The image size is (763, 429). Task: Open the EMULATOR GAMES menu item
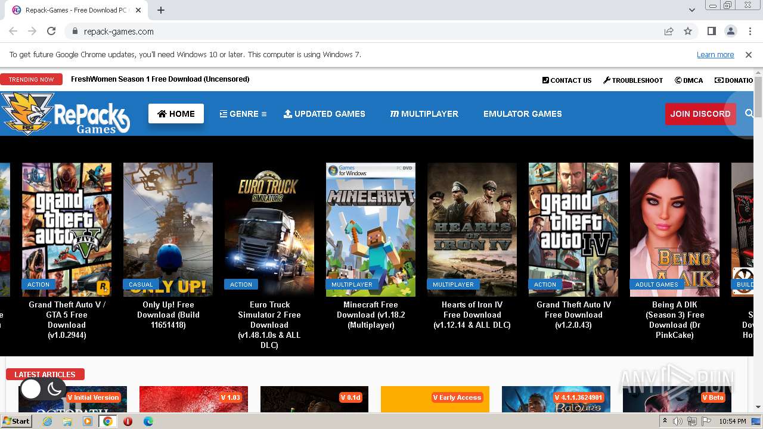pos(522,114)
